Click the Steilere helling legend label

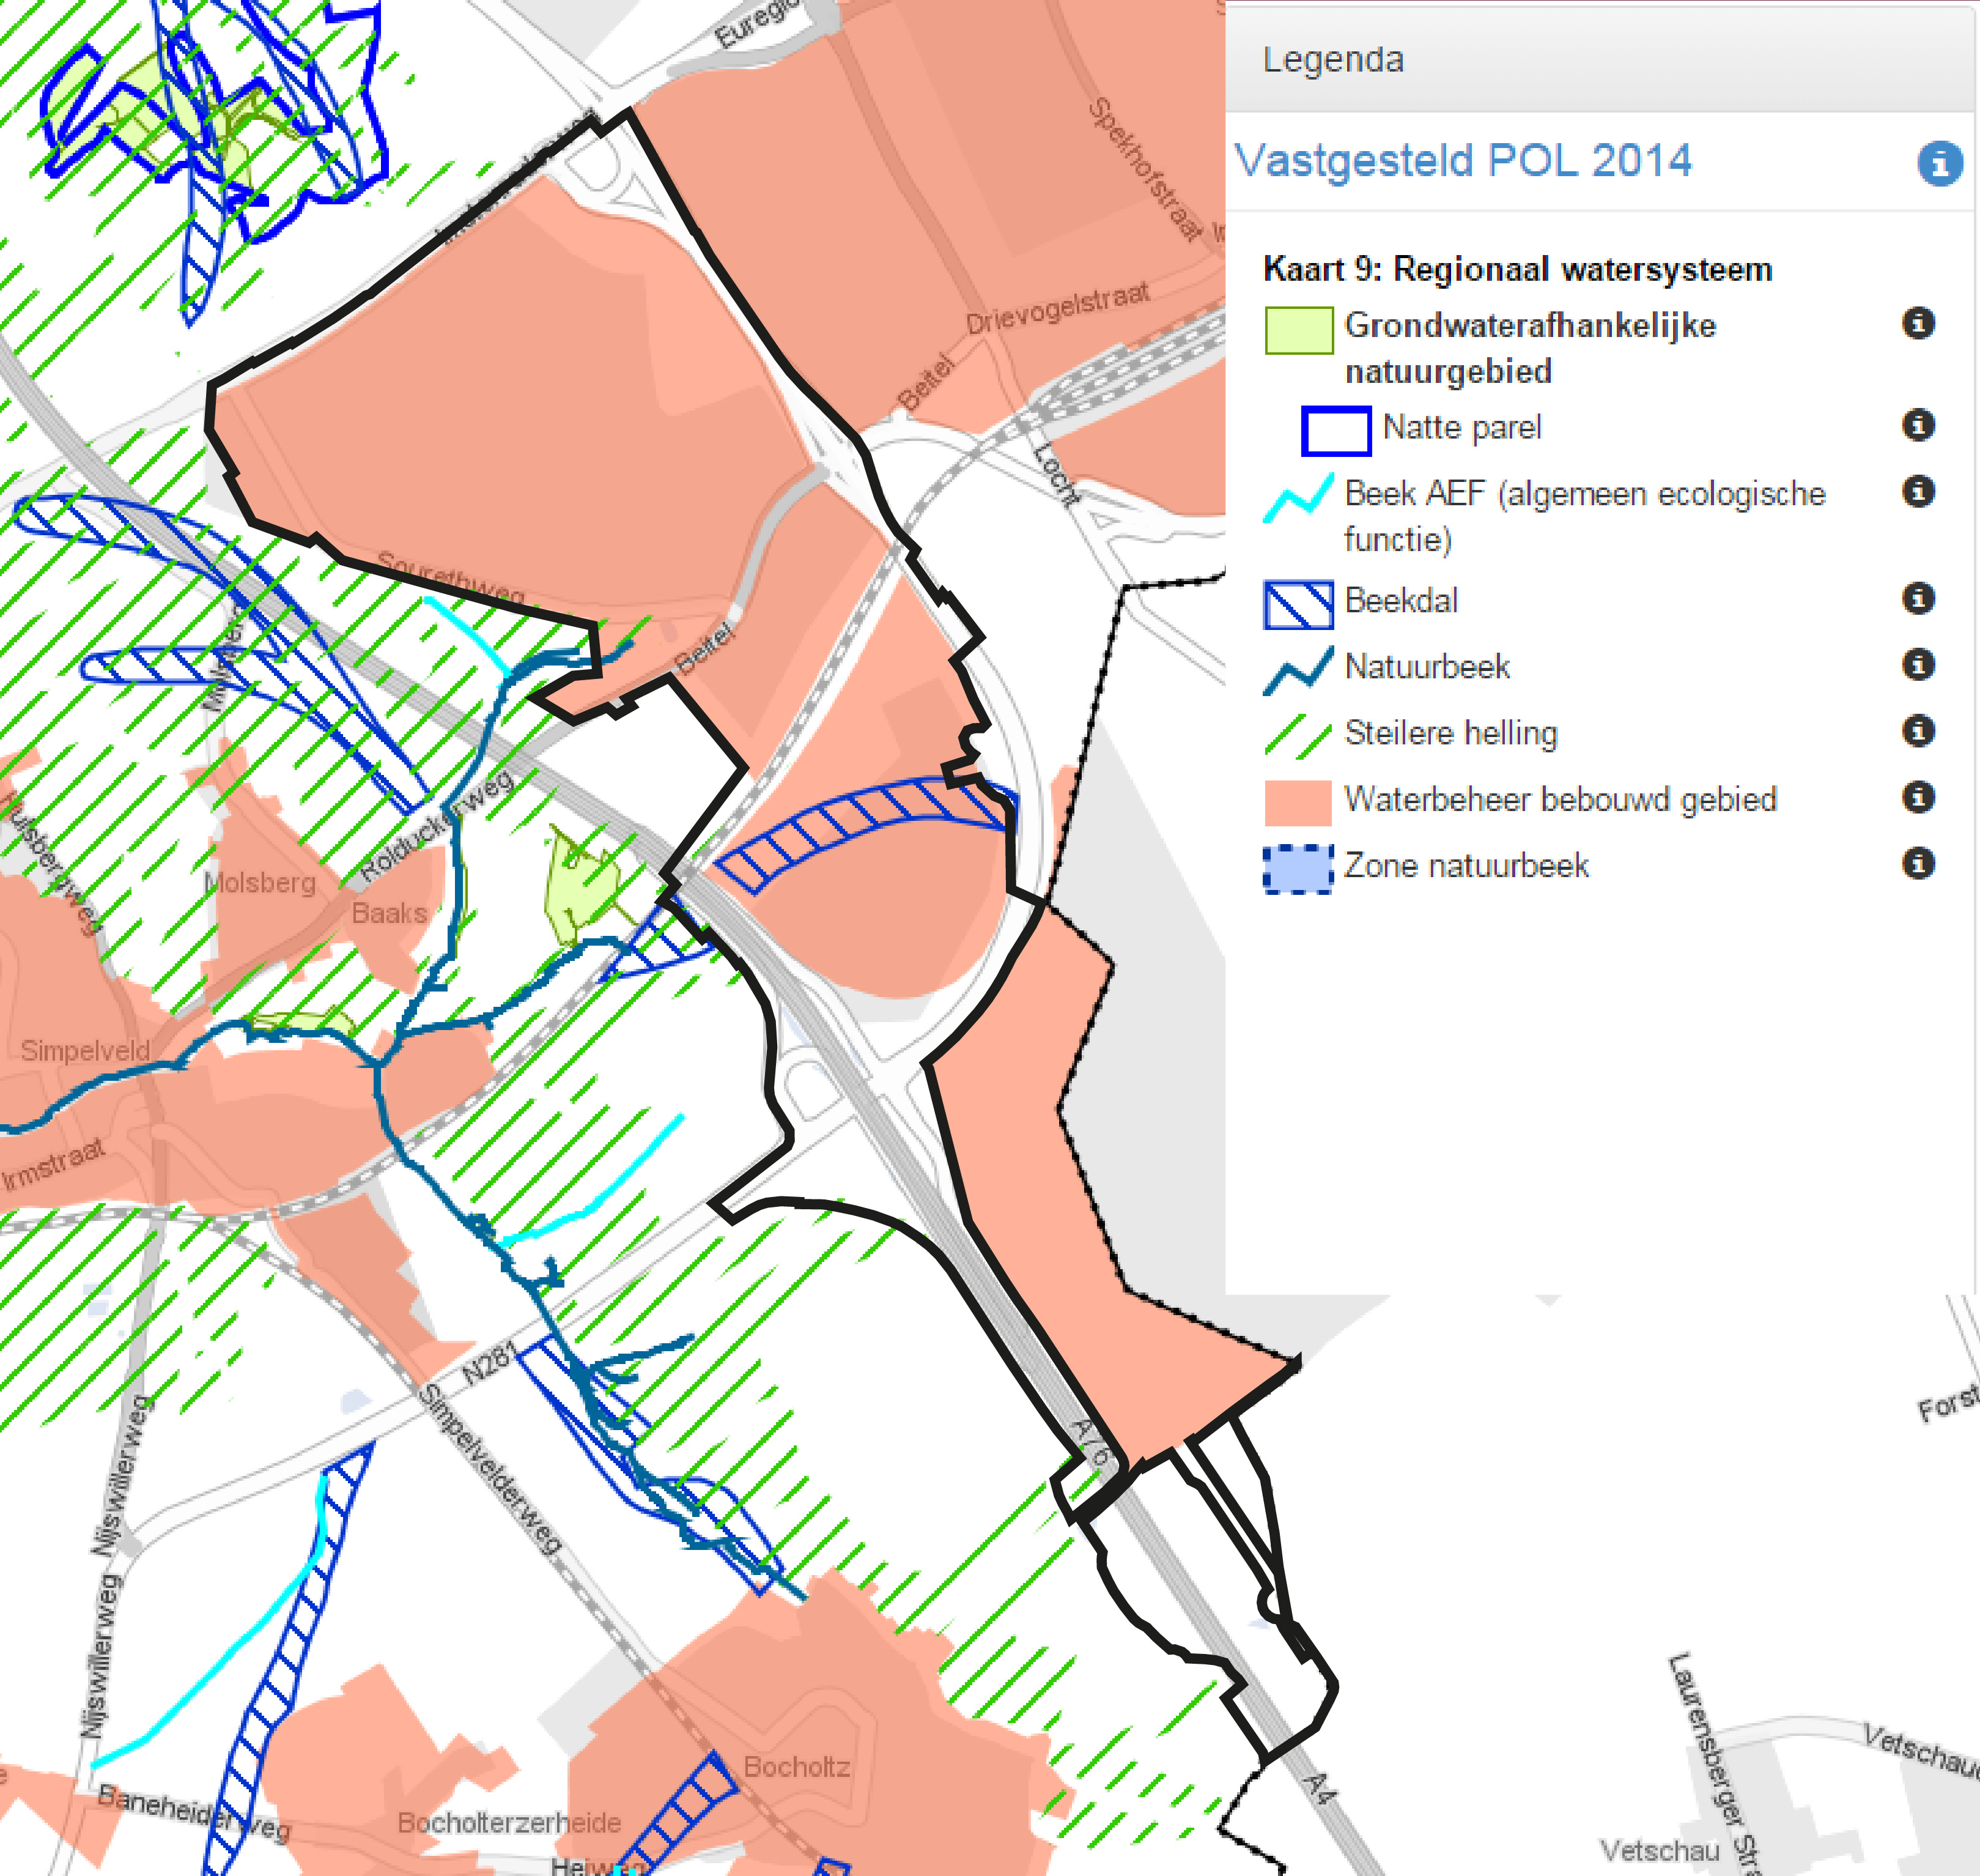tap(1450, 733)
